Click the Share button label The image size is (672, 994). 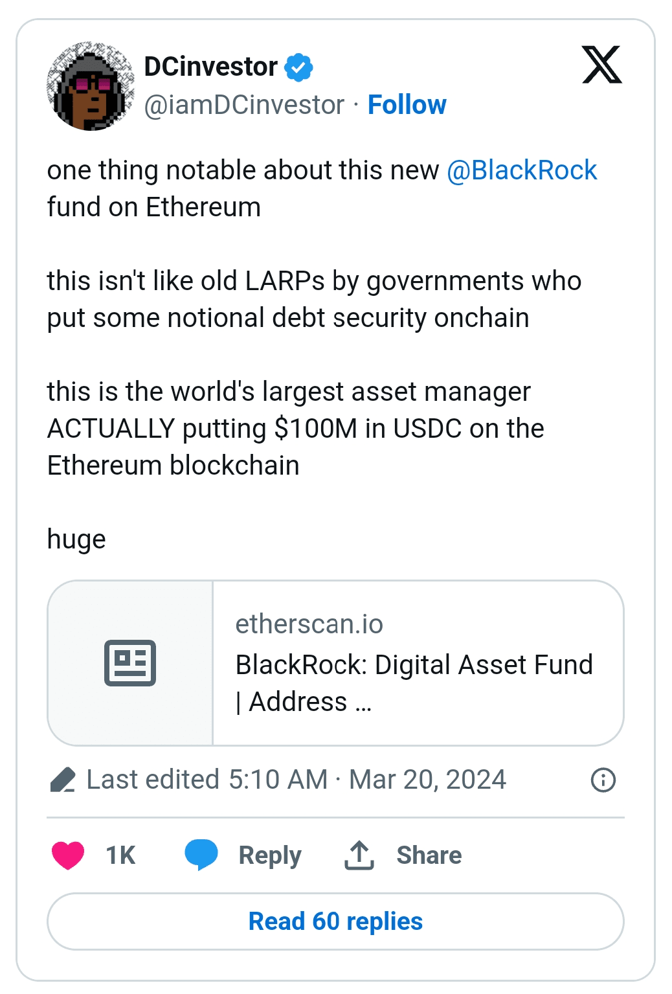pyautogui.click(x=429, y=855)
